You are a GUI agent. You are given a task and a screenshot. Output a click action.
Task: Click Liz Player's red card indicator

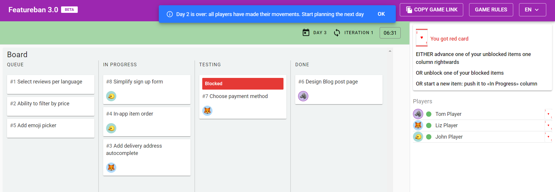click(x=549, y=125)
